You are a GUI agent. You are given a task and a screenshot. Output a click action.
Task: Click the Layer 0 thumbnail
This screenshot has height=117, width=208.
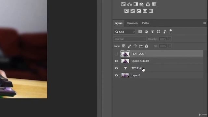(x=125, y=75)
